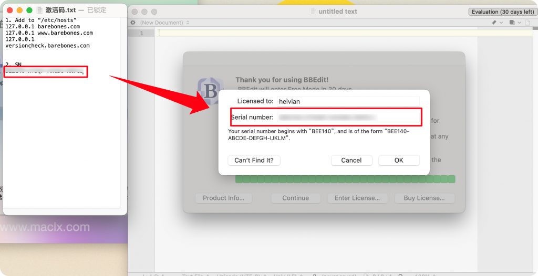Click the line "127.0.0.1 www.barebones.com"
The height and width of the screenshot is (276, 538).
[x=49, y=33]
